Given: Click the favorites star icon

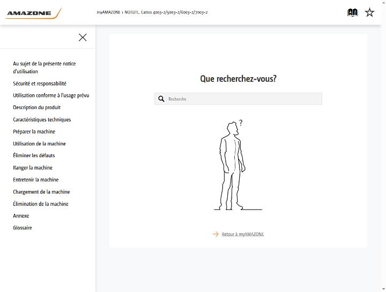Looking at the screenshot, I should [369, 12].
